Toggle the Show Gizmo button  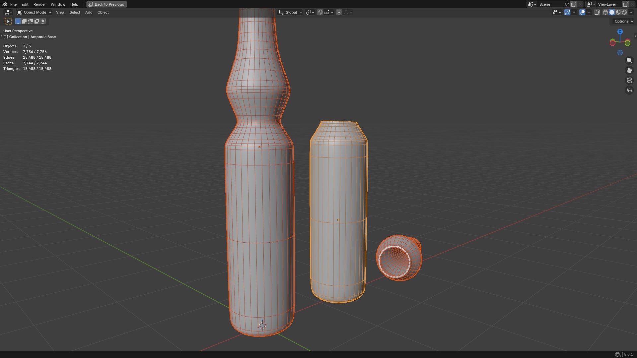(567, 12)
